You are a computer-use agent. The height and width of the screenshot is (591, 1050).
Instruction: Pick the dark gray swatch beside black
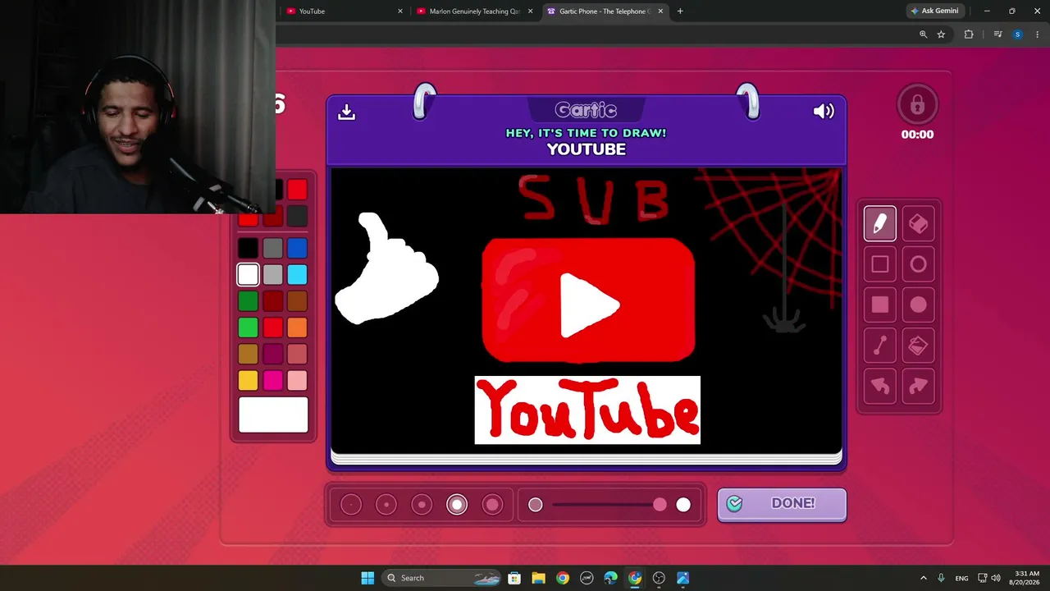pos(273,248)
